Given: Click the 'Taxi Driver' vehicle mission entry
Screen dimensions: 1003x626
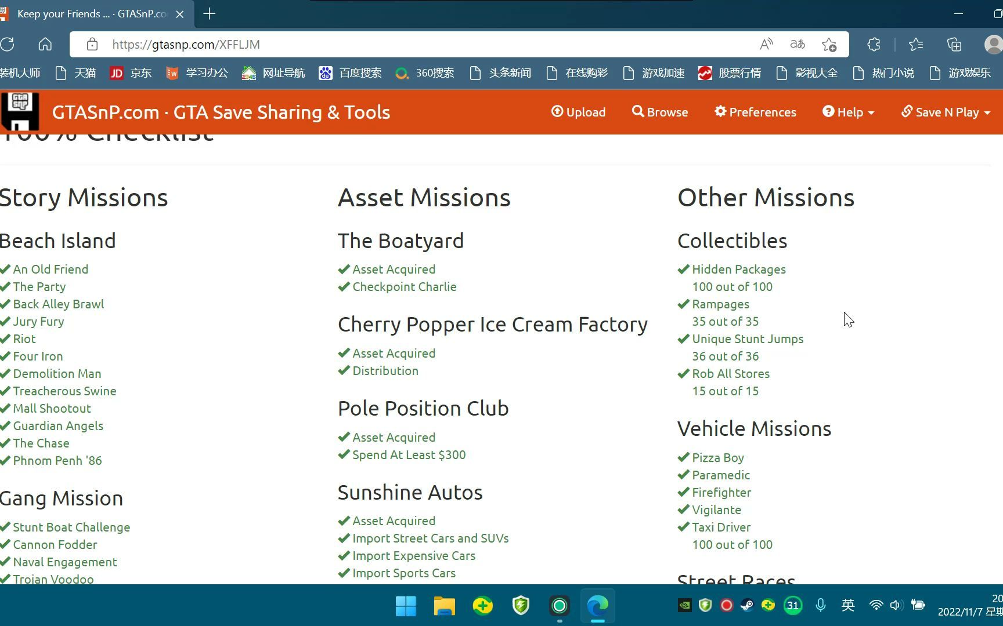Looking at the screenshot, I should [x=721, y=527].
